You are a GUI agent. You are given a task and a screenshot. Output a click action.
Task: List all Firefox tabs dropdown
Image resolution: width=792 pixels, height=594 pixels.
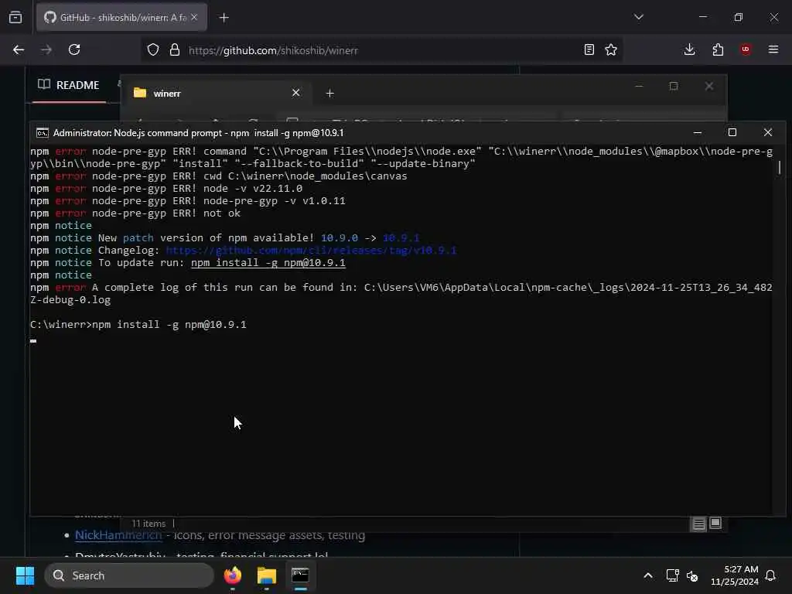click(x=639, y=17)
